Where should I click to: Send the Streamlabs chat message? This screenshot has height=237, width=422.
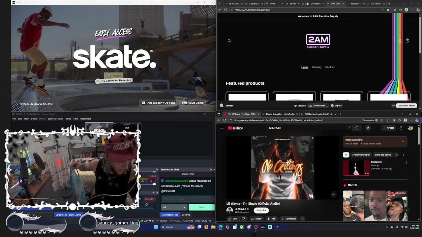click(x=201, y=207)
